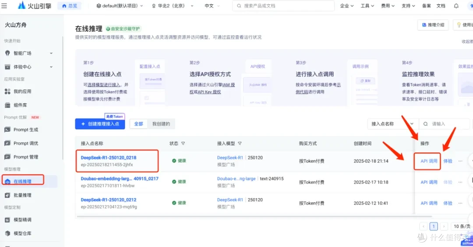Expand the 工具 menu

(x=367, y=6)
